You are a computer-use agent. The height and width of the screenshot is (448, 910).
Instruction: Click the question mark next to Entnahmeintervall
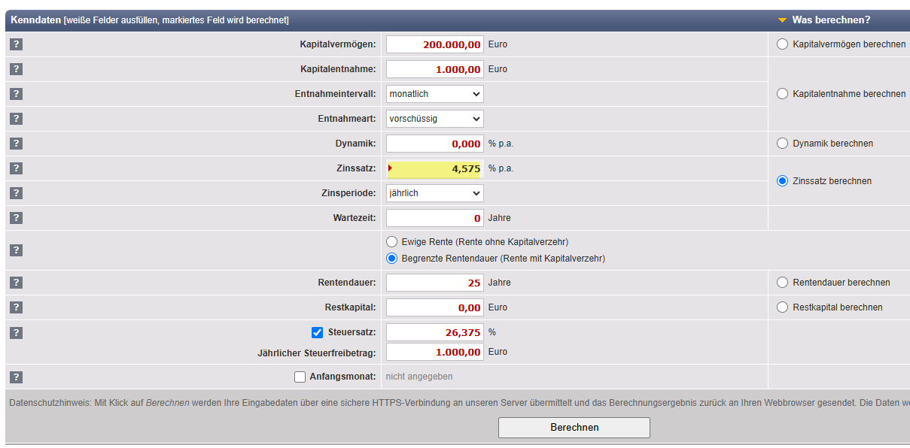[16, 94]
